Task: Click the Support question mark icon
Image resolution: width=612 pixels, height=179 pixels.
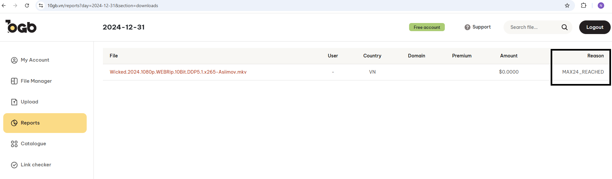Action: [x=468, y=27]
